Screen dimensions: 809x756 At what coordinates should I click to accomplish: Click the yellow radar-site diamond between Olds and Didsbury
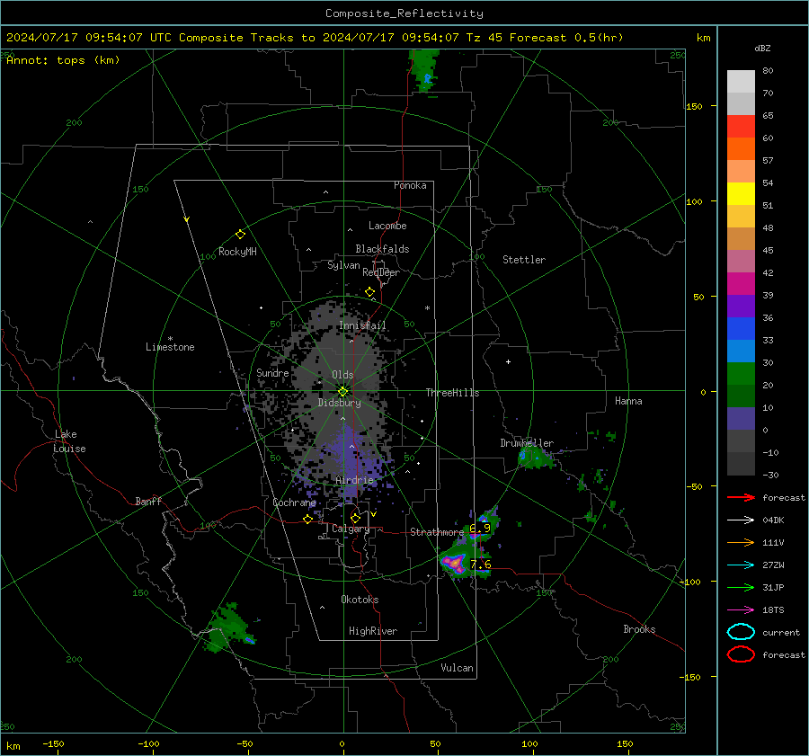[x=342, y=392]
